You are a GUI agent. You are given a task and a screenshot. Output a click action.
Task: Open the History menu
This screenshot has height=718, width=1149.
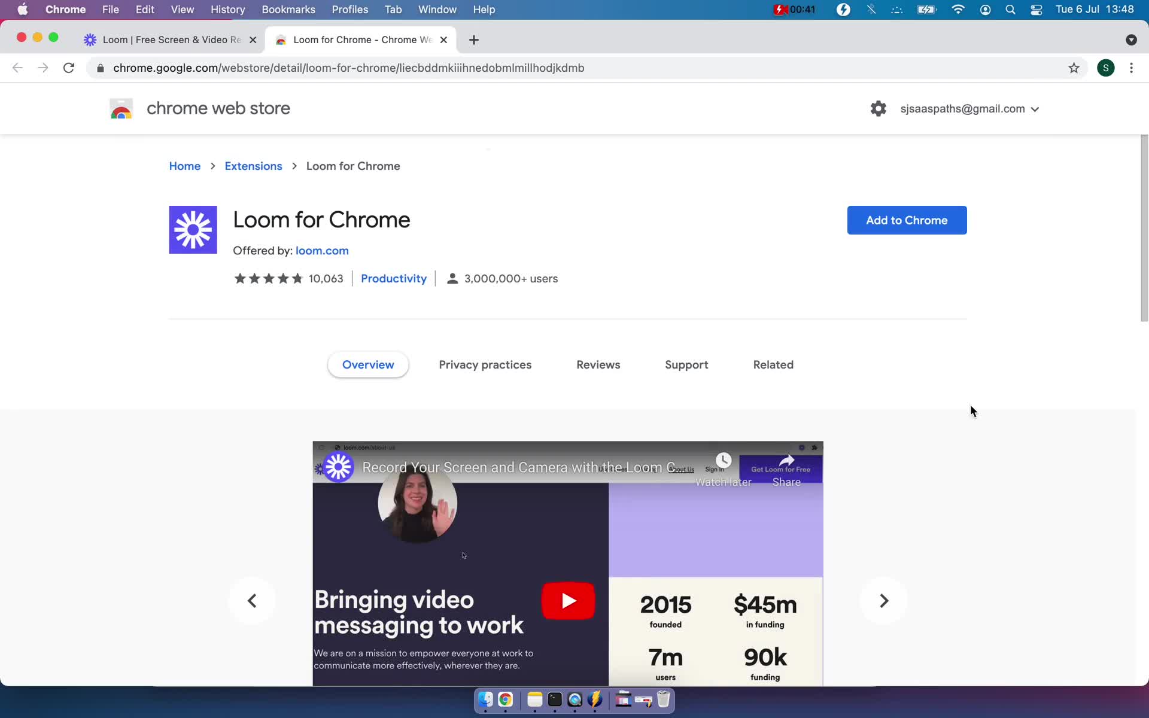227,10
